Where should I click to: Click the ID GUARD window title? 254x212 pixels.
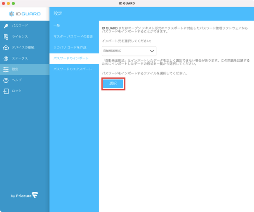coord(127,3)
